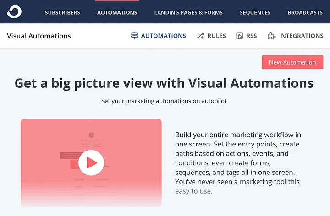Click the puzzle piece Integrations icon
The width and height of the screenshot is (330, 216).
[271, 36]
